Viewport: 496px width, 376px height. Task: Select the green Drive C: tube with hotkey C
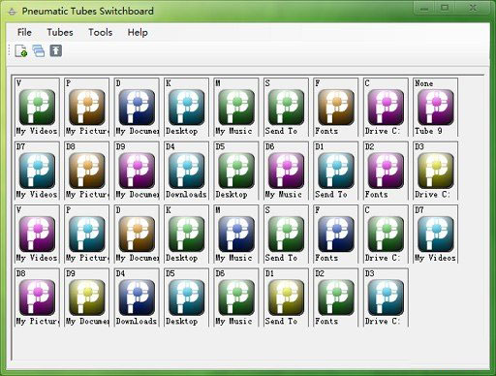[x=386, y=234]
